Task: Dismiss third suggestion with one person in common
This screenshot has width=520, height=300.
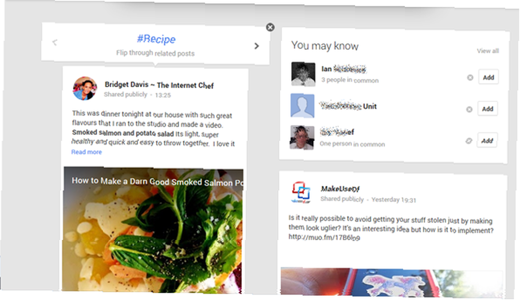Action: pyautogui.click(x=469, y=141)
